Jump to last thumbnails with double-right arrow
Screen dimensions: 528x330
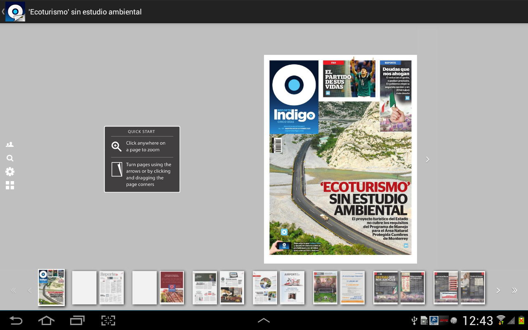click(x=514, y=290)
